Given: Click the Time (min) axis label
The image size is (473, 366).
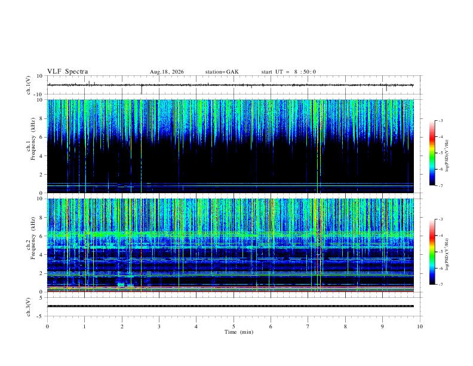Looking at the screenshot, I should click(239, 332).
